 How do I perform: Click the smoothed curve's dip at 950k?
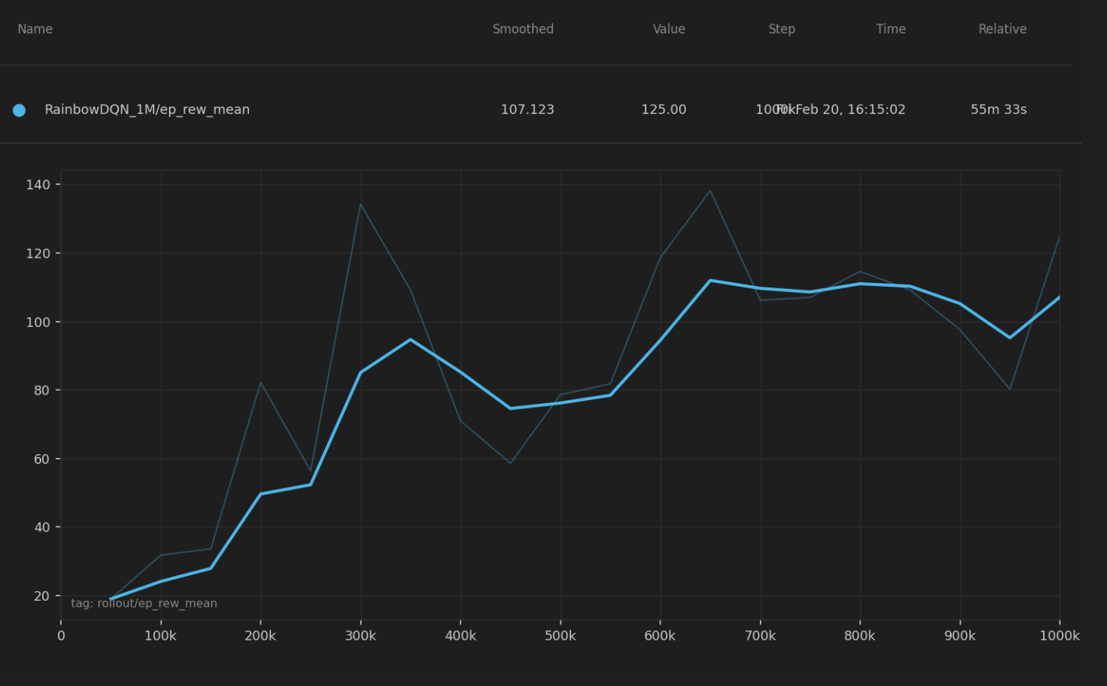(1010, 338)
